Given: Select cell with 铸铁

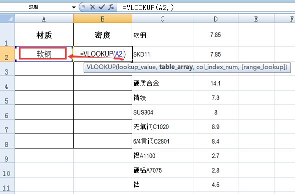Looking at the screenshot, I should pyautogui.click(x=163, y=97).
